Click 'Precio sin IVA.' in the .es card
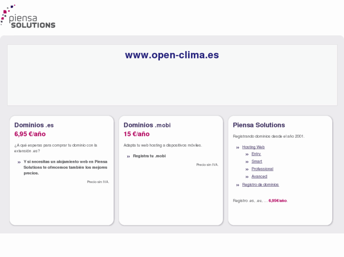The image size is (344, 257). point(98,182)
